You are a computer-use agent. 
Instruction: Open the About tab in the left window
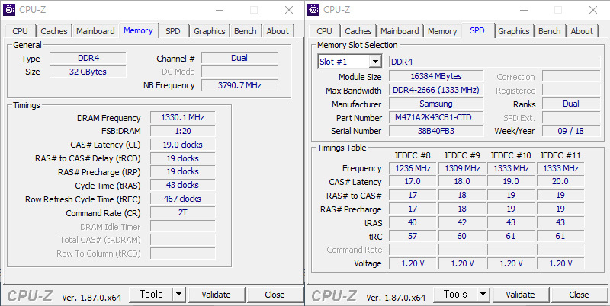tap(278, 31)
